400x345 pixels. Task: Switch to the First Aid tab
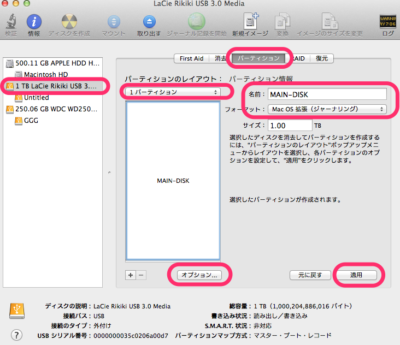coord(192,58)
